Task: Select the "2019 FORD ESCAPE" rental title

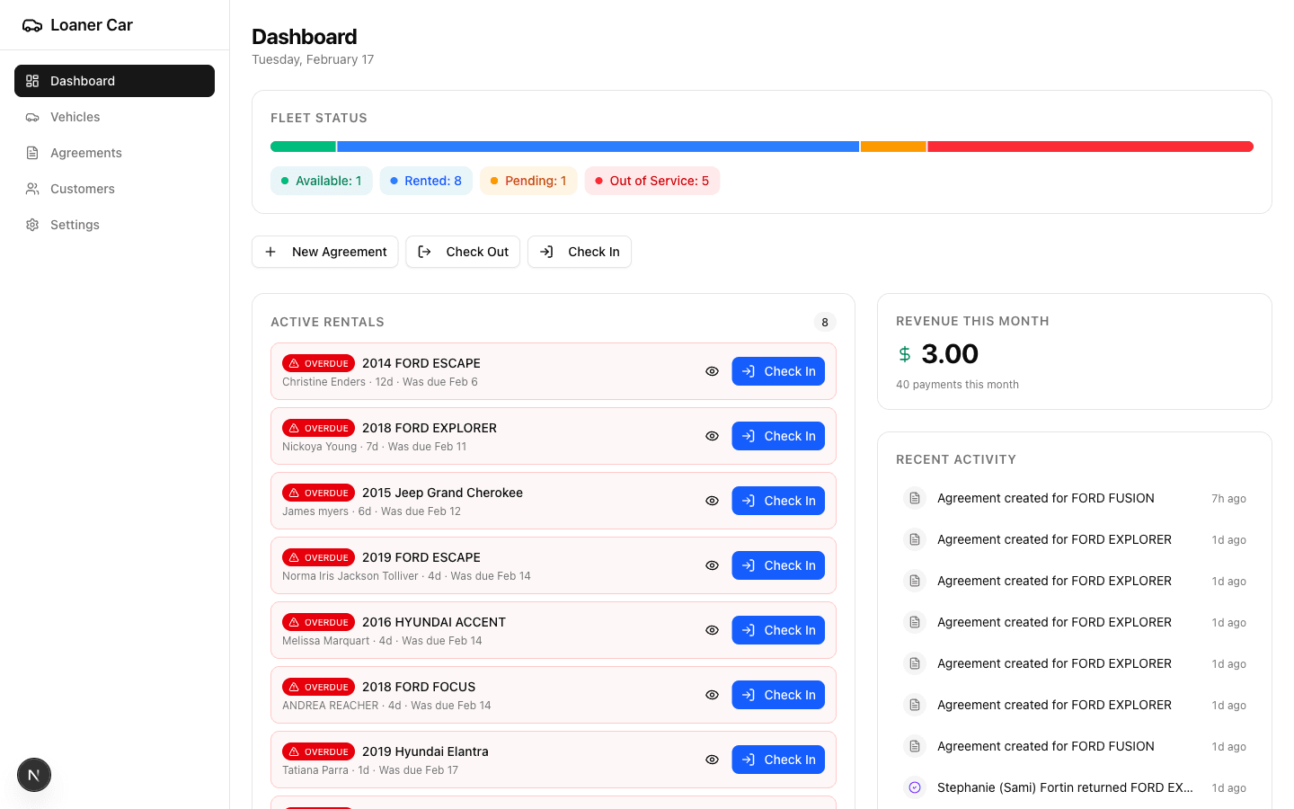Action: 421,557
